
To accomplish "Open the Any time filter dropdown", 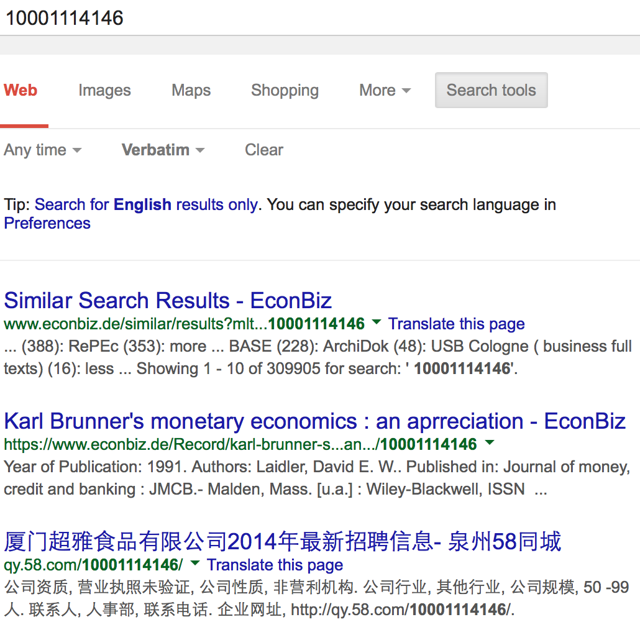I will point(42,150).
